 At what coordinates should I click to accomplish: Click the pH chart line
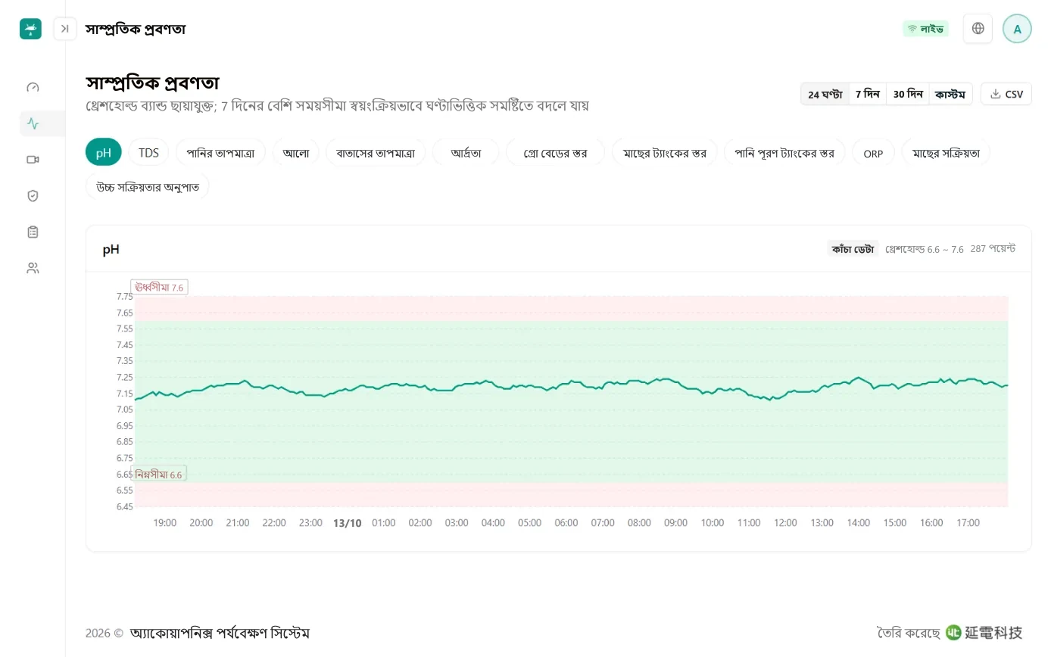click(571, 386)
